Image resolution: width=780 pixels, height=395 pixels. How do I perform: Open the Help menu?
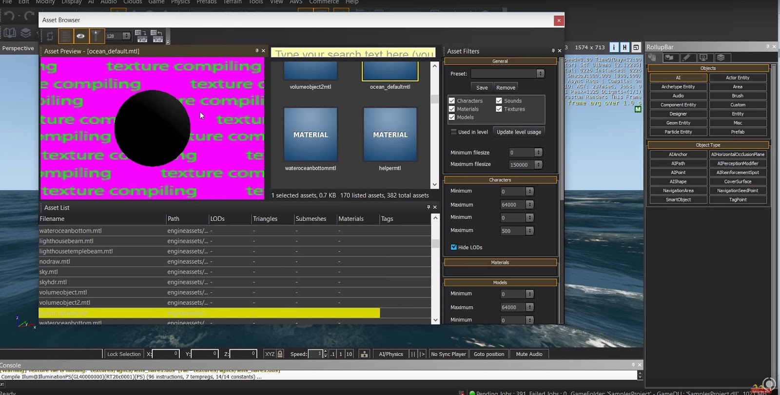click(352, 2)
